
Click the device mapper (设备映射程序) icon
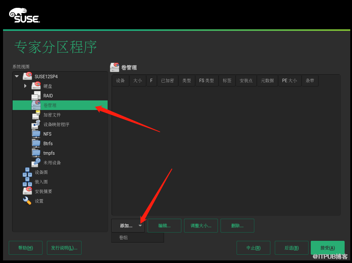(x=36, y=124)
